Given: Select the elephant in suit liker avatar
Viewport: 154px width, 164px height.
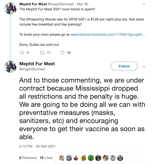Looking at the screenshot, I should click(69, 158).
